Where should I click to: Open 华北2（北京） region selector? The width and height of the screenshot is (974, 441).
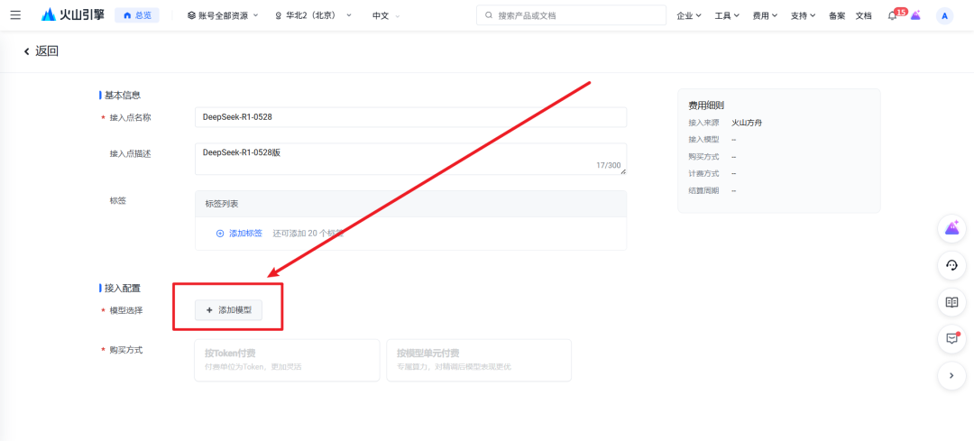click(x=314, y=15)
